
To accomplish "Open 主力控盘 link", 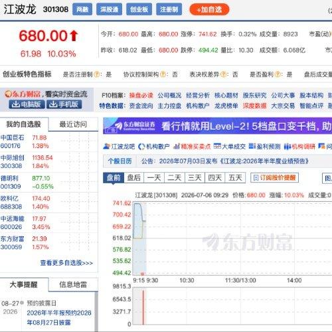I will point(169,106).
